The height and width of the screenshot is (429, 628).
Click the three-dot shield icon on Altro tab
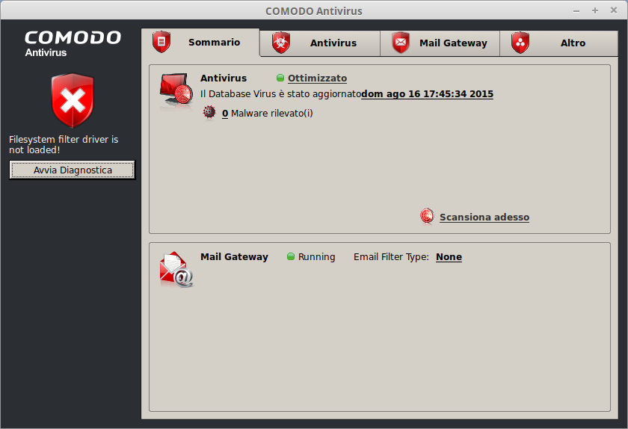point(520,43)
